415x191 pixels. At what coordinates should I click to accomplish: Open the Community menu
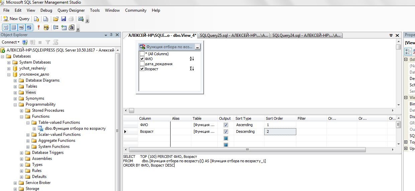(136, 10)
